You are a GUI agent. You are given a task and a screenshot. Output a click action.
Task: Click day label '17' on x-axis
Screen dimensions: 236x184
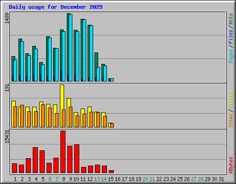coord(124,179)
